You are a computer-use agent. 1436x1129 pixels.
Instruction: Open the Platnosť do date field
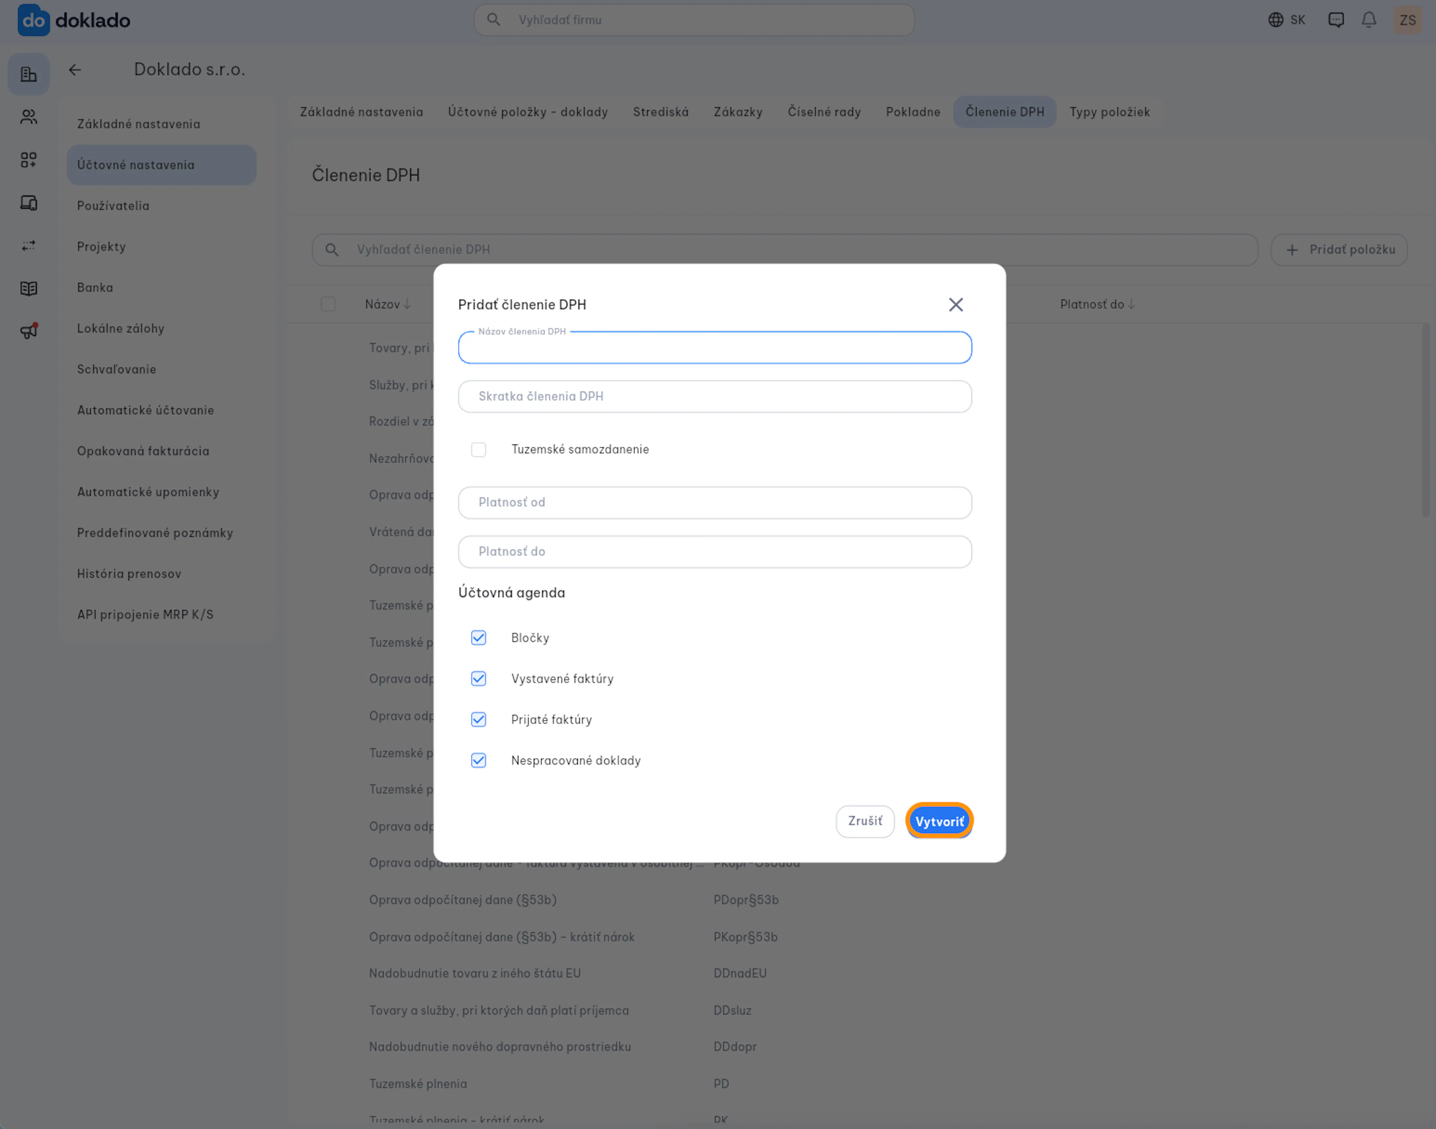tap(715, 552)
